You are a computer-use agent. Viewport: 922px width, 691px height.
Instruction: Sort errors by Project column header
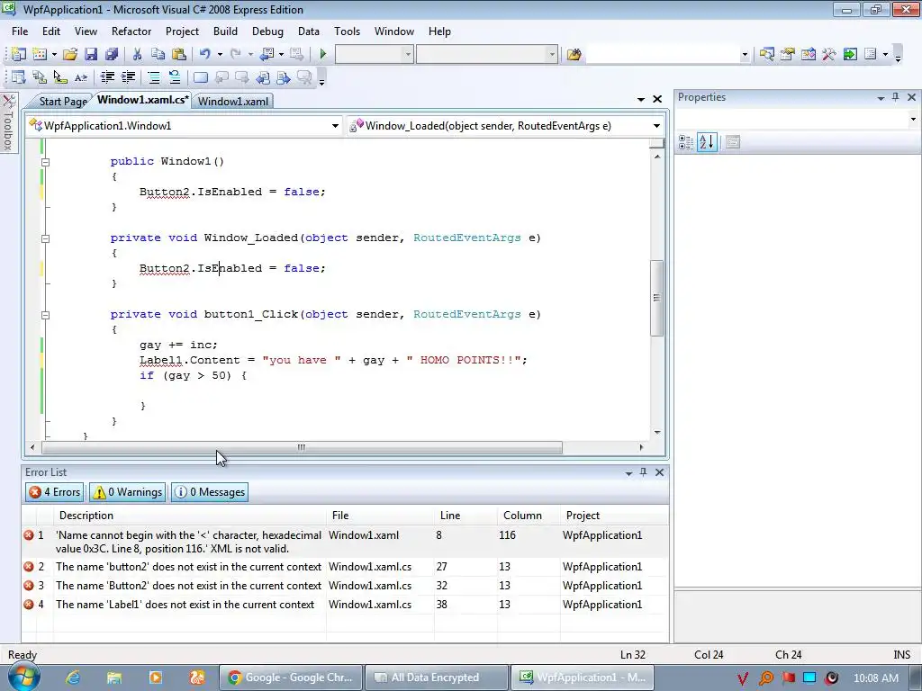tap(614, 516)
